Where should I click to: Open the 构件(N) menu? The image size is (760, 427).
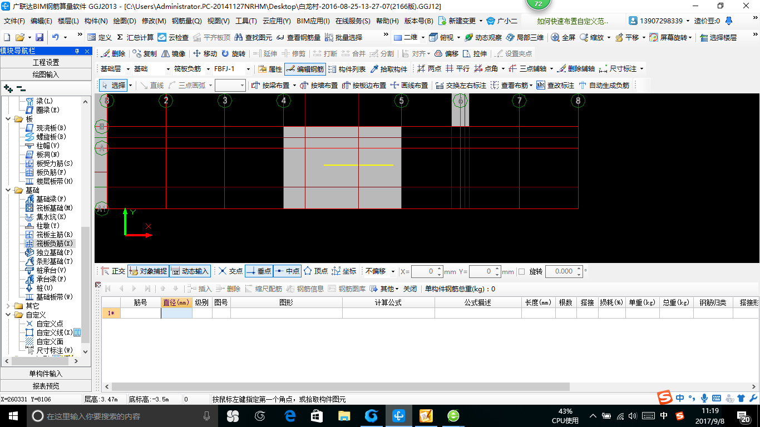(x=96, y=21)
